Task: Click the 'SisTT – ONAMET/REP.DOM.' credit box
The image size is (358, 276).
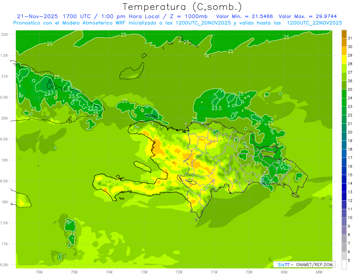Action: point(304,264)
